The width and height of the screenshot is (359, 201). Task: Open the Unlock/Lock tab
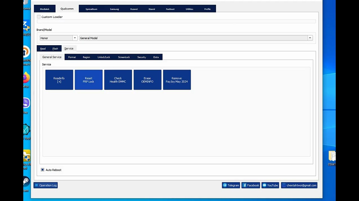104,57
